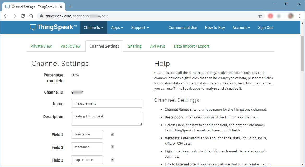Reload the page with the refresh icon
Screen dimensions: 305x167
(x=23, y=16)
